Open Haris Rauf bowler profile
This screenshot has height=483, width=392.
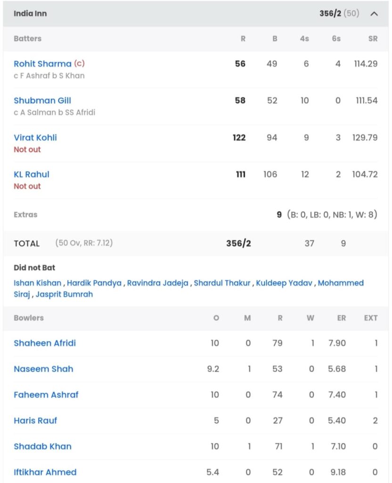tap(35, 421)
